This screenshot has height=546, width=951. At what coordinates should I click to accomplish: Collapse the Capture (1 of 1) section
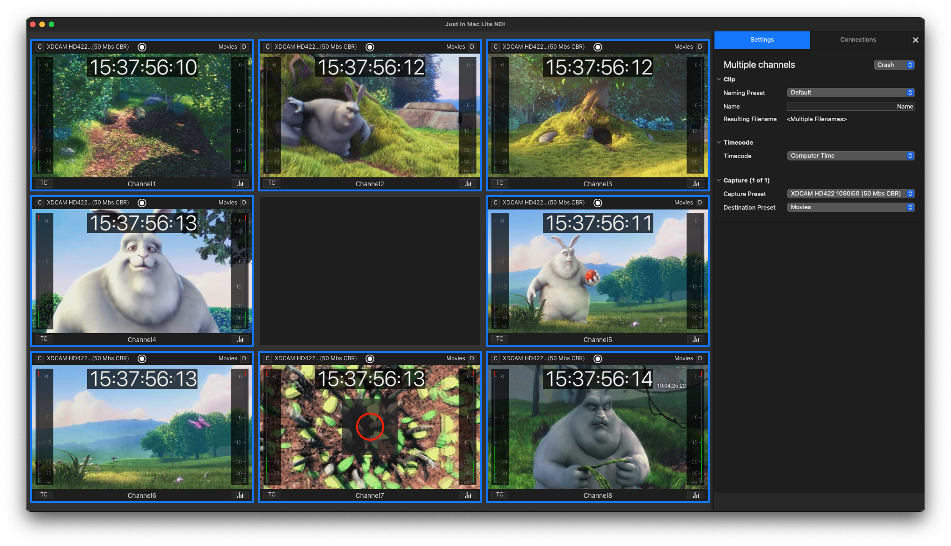pyautogui.click(x=719, y=180)
